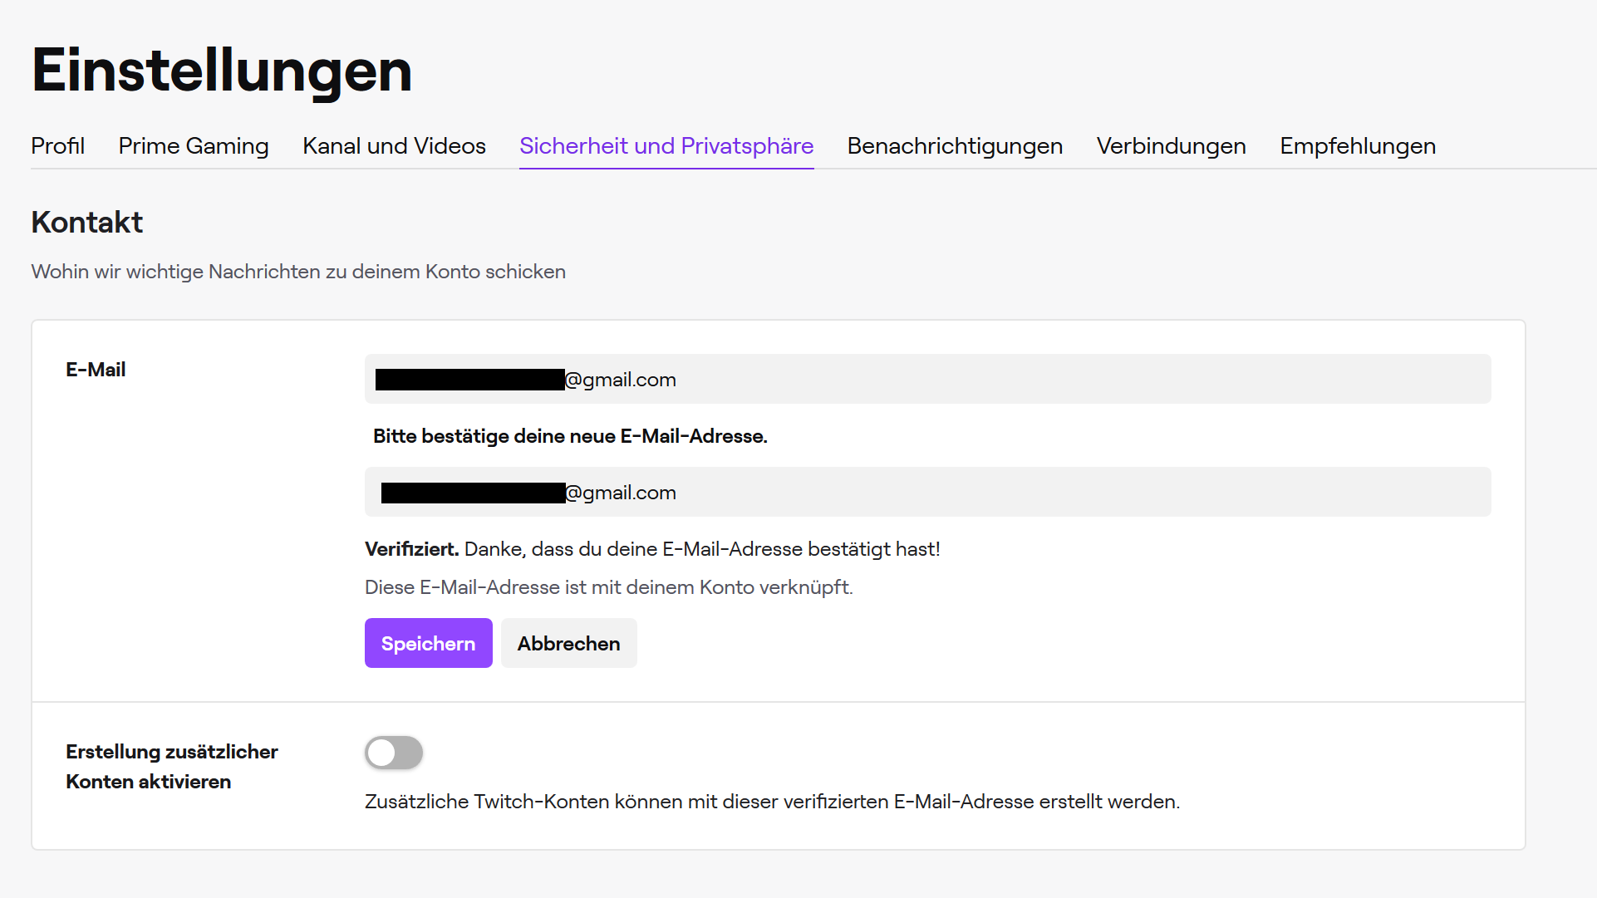Click the Einstellungen page heading
Screen dimensions: 1597x898
click(221, 71)
